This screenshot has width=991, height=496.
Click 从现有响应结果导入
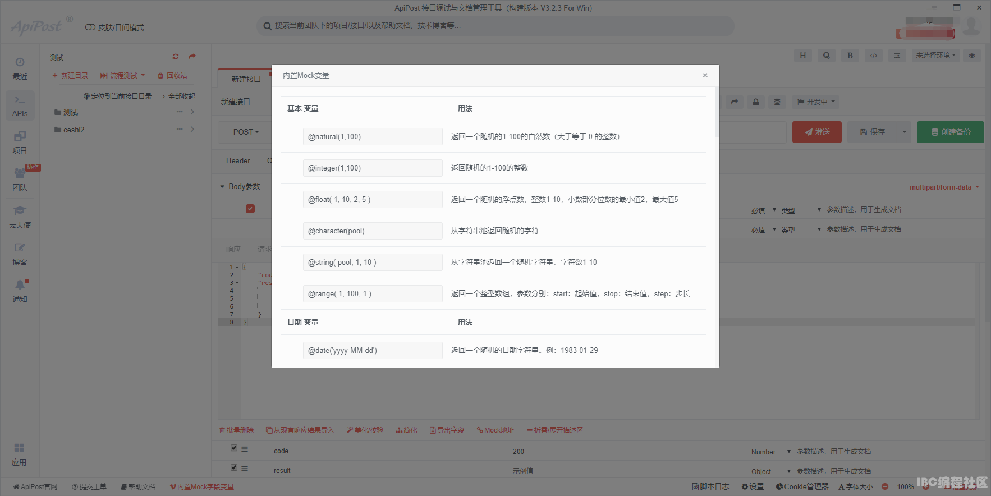(300, 430)
